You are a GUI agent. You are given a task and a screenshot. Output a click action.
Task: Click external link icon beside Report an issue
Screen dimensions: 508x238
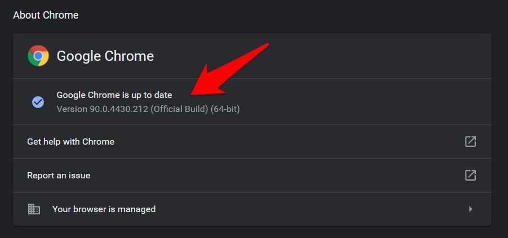click(x=470, y=175)
